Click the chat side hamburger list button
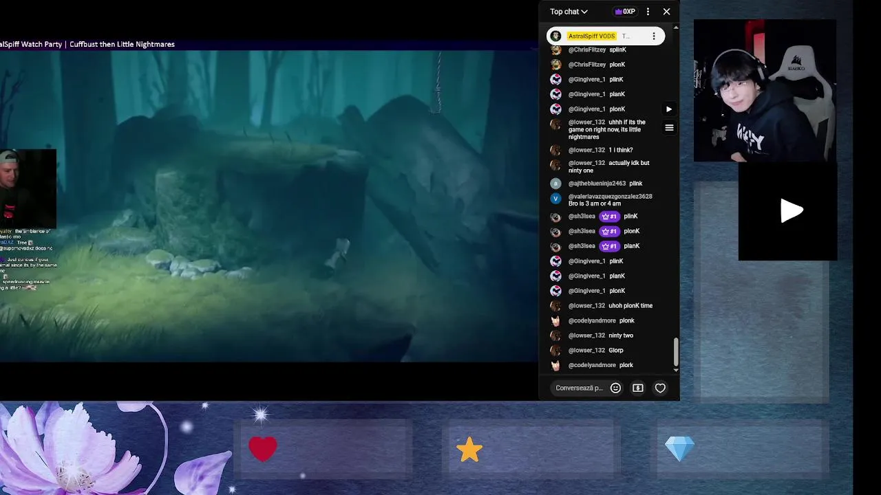 point(669,128)
